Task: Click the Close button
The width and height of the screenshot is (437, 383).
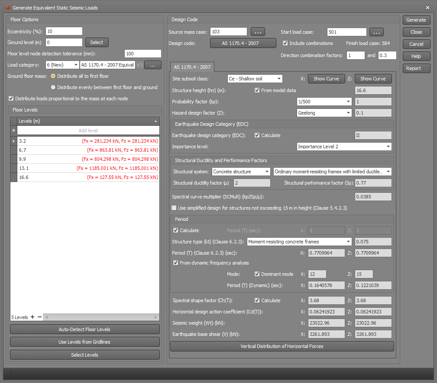Action: click(x=416, y=32)
